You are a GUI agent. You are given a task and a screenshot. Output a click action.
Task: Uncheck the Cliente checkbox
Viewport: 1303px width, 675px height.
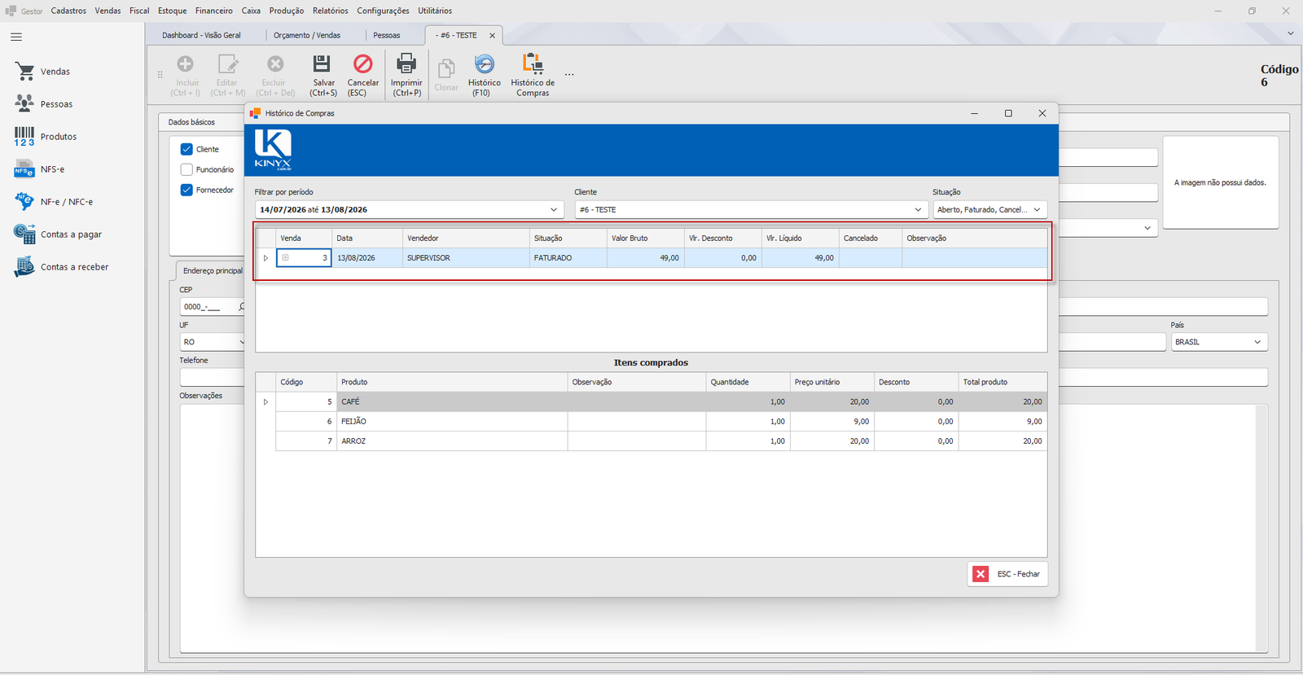click(x=186, y=149)
